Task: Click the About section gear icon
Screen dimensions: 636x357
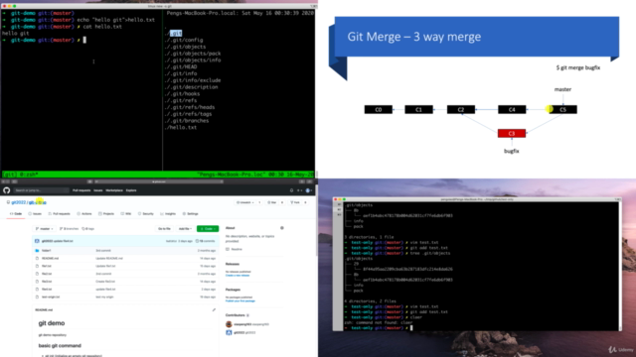Action: (x=282, y=228)
